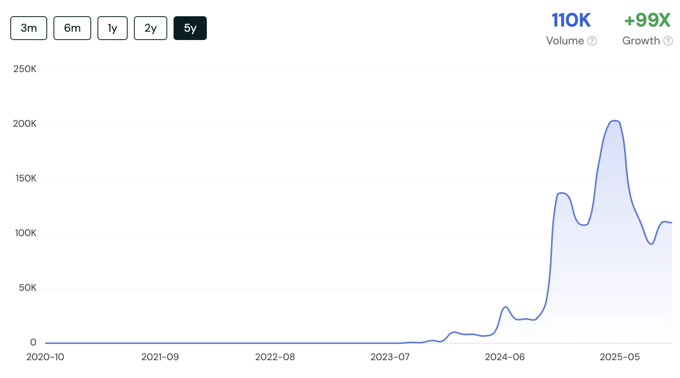Switch to the 6m time range

click(x=72, y=28)
